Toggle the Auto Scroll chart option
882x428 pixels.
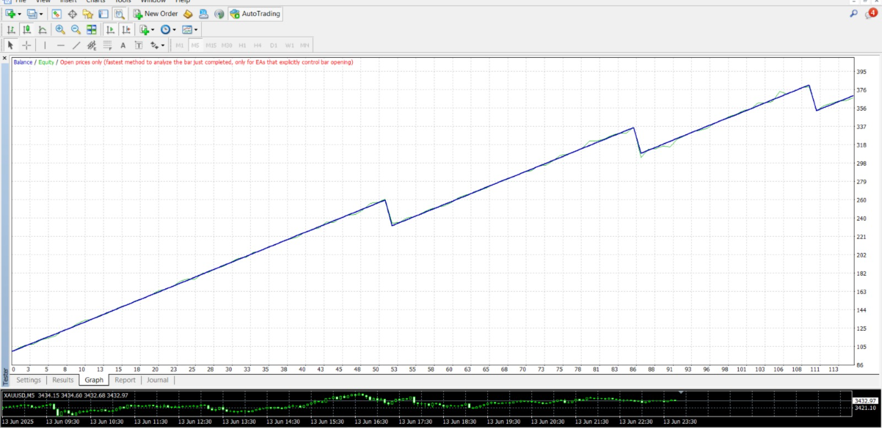pyautogui.click(x=110, y=30)
